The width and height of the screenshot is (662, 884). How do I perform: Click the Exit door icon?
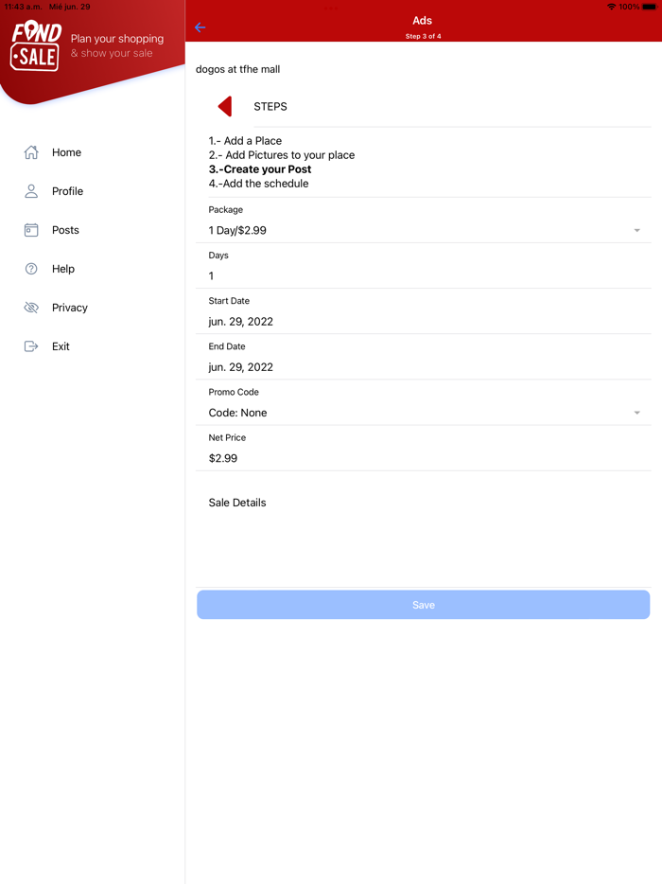(x=31, y=346)
